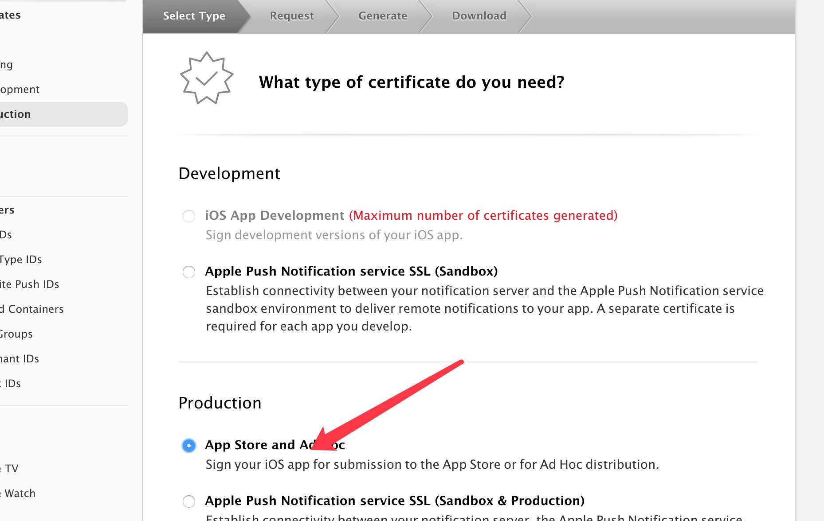Go to the Generate step
824x521 pixels.
coord(382,16)
